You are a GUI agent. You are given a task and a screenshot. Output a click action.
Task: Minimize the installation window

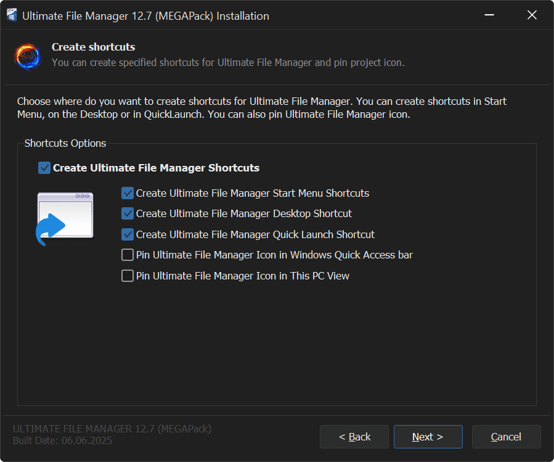[488, 15]
